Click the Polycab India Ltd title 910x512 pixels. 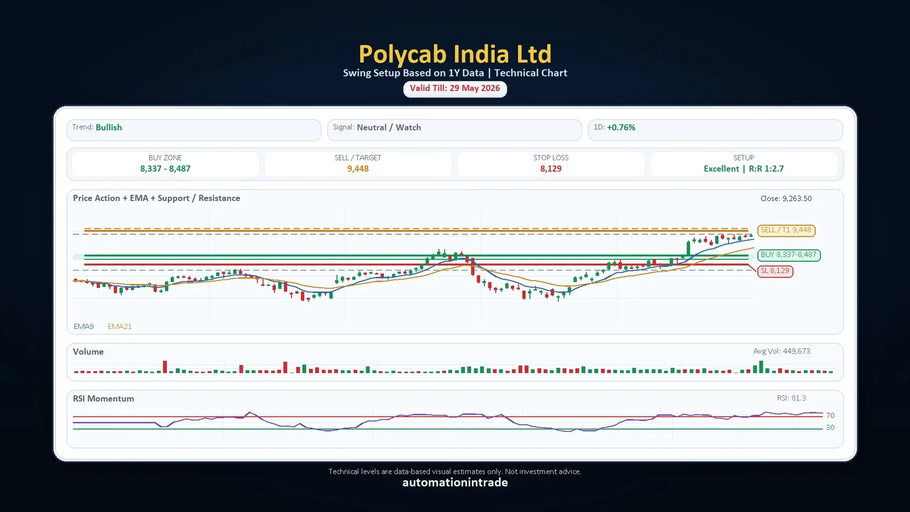(455, 55)
